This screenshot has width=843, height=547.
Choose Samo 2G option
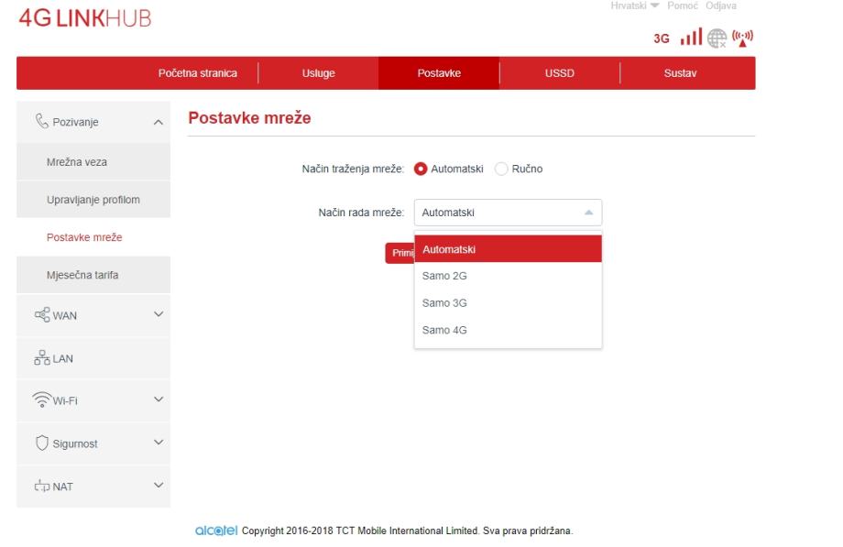click(508, 276)
